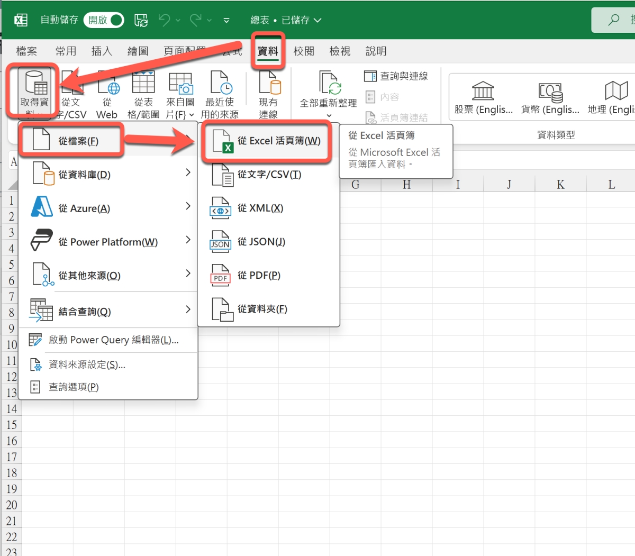Click 查詢與連線 button
Viewport: 635px width, 556px height.
tap(396, 76)
